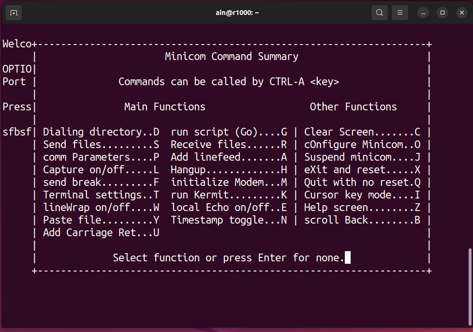Click 'Commands can be called by CTRL-A' line

point(229,82)
